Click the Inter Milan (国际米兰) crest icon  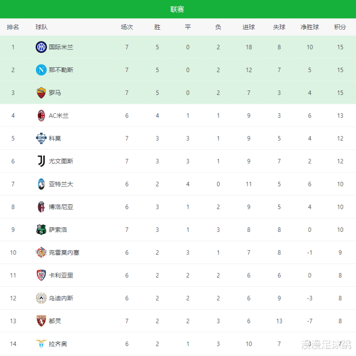click(x=41, y=47)
